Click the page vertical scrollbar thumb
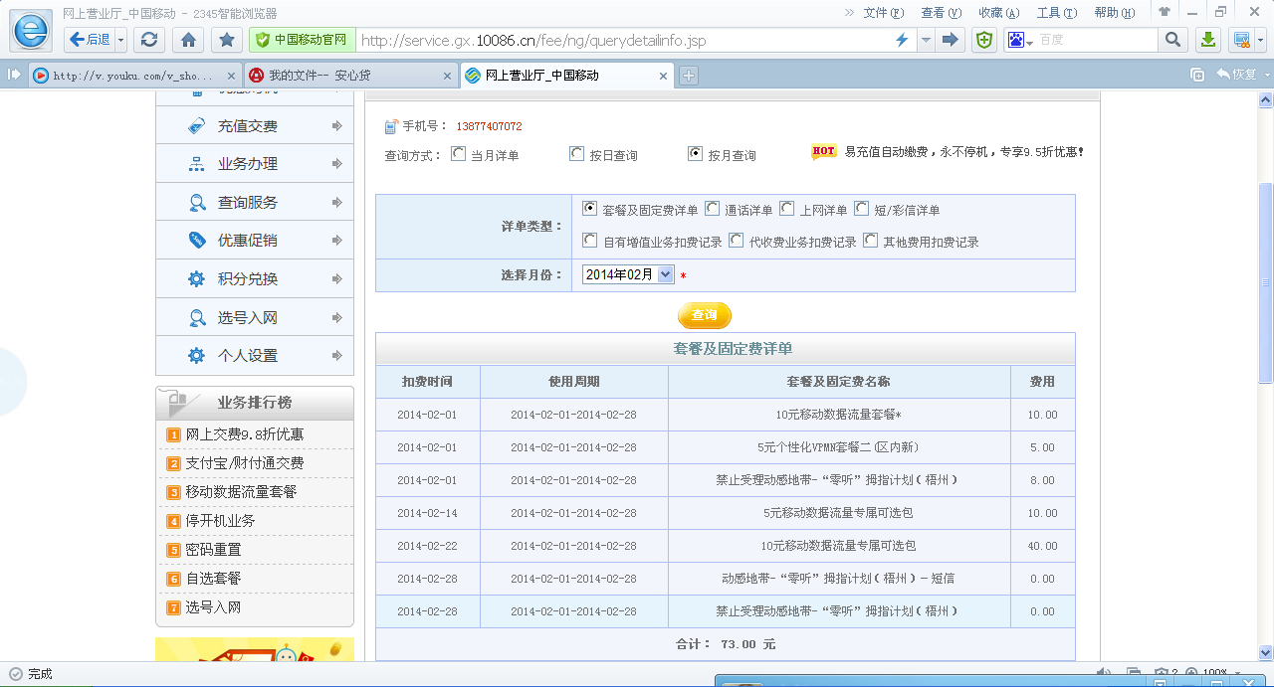The width and height of the screenshot is (1274, 687). [1265, 283]
